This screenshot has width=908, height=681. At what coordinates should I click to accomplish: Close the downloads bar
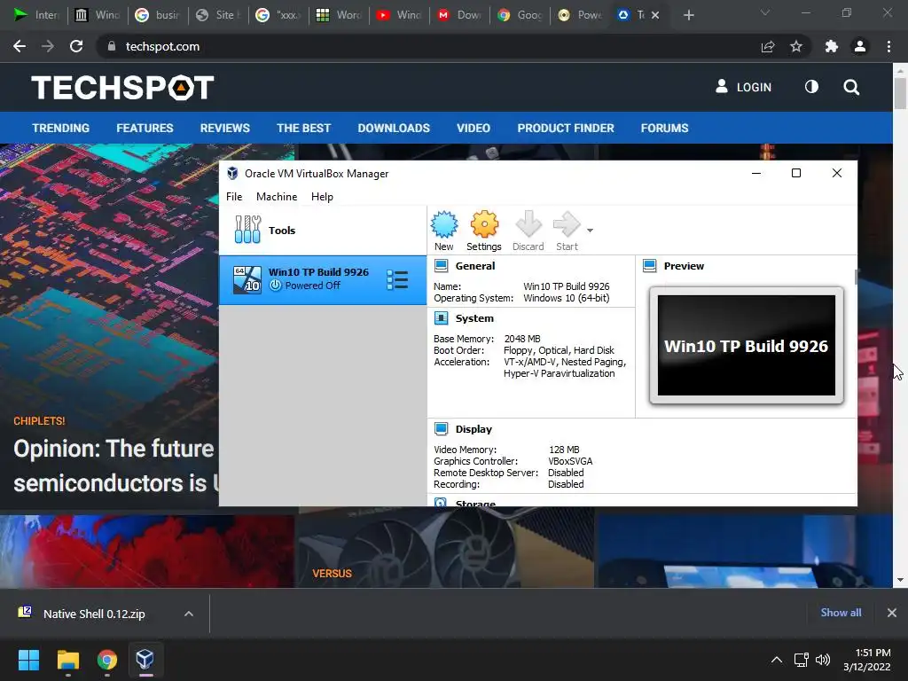pos(892,613)
